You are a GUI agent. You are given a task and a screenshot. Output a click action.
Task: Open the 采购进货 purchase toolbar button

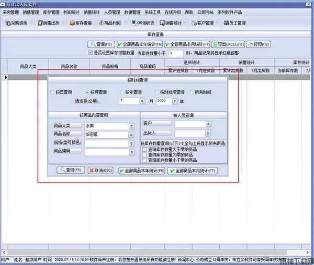tap(18, 23)
